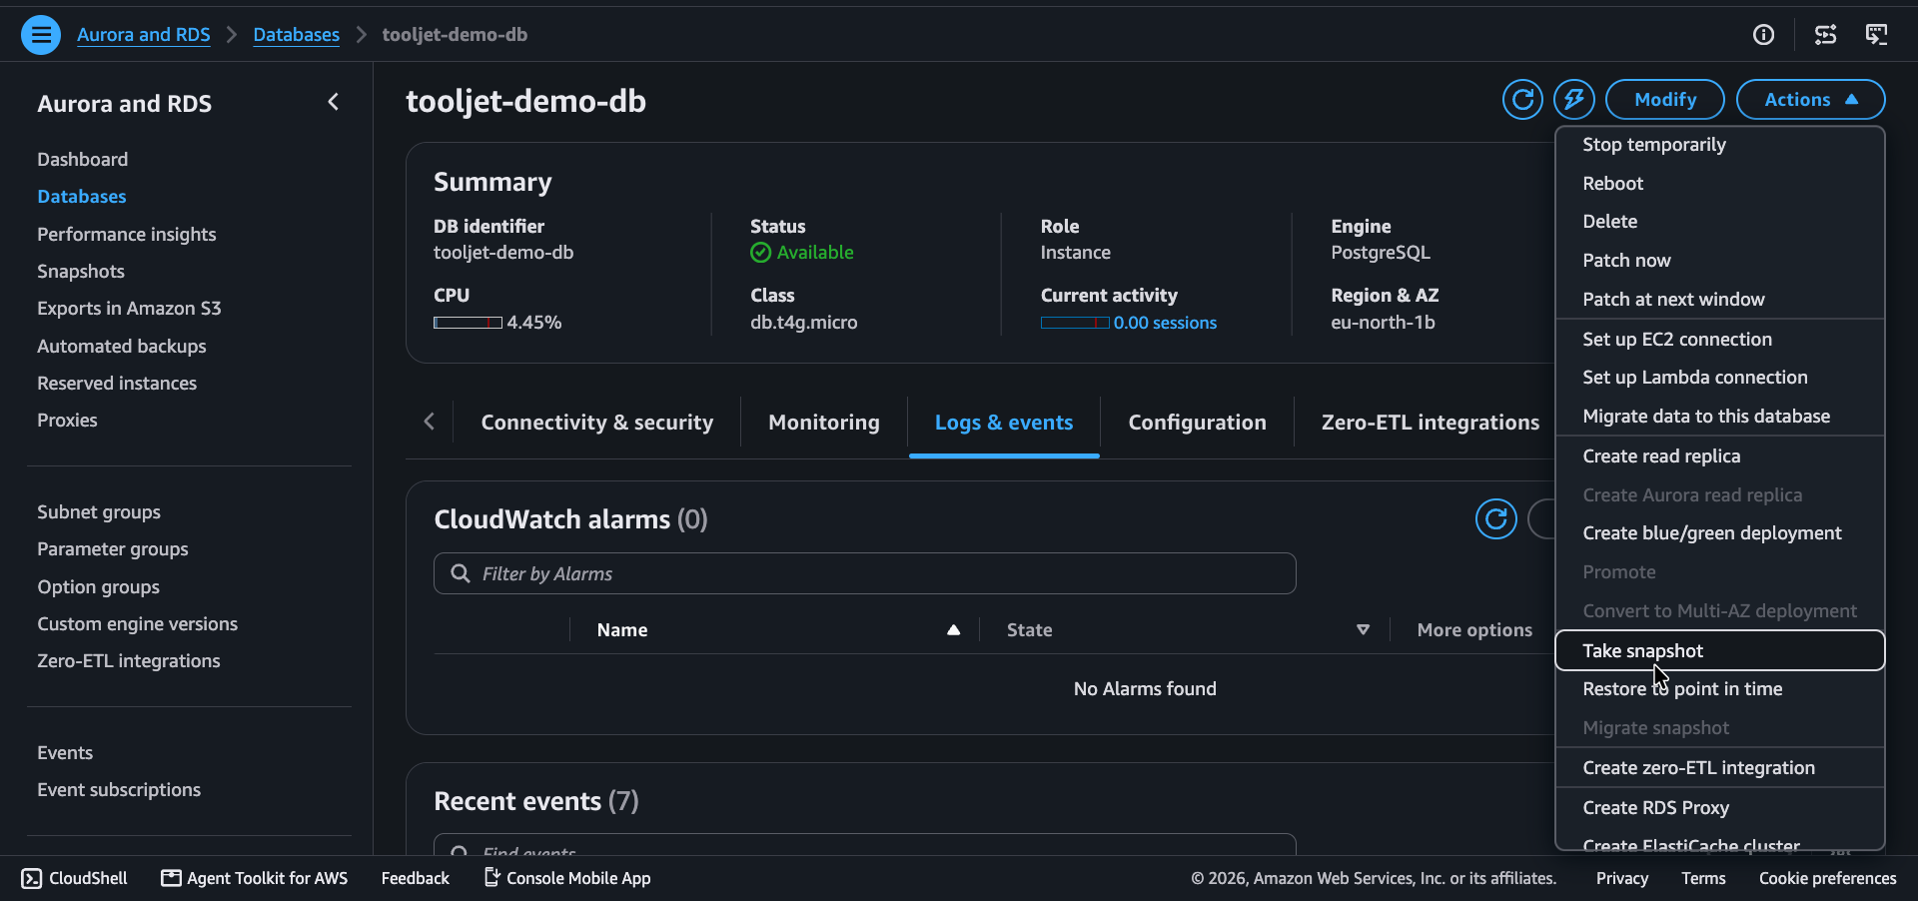This screenshot has width=1918, height=901.
Task: Refresh the tooljet-demo-db page
Action: (1523, 99)
